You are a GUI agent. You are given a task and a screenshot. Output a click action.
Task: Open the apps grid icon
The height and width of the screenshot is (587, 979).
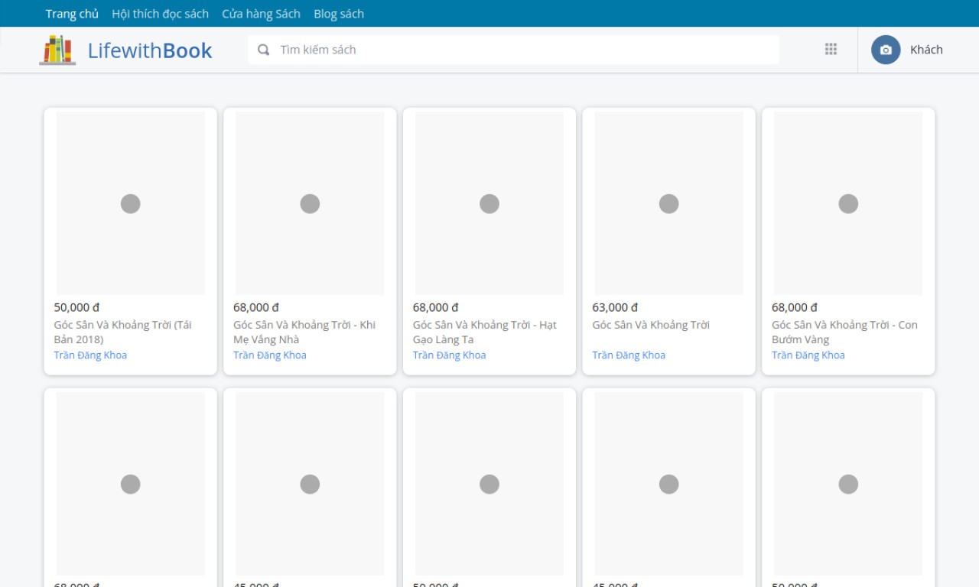pos(831,49)
